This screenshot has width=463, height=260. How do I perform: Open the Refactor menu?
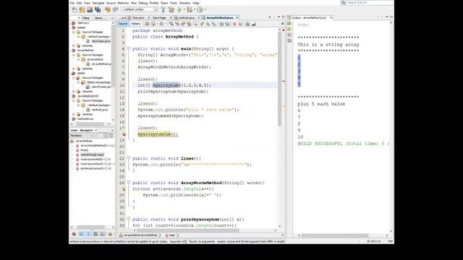click(124, 3)
